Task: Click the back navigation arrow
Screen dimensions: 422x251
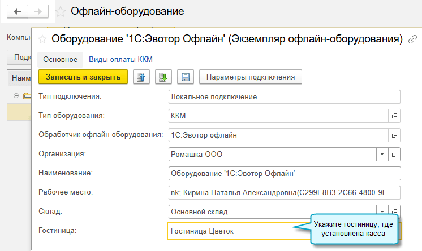Action: (x=18, y=11)
